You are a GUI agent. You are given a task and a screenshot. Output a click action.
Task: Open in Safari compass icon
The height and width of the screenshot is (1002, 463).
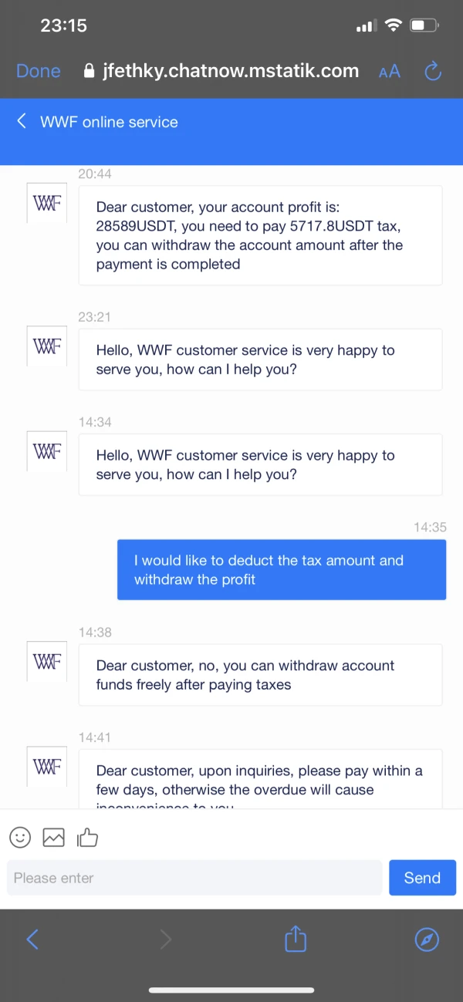(427, 939)
